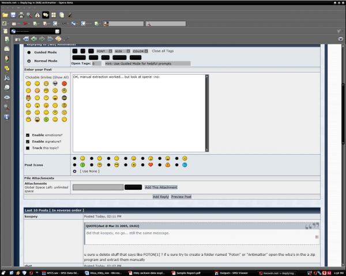Viewport: 346px width, 276px height.
Task: Toggle the Enable signature checkbox
Action: click(x=28, y=141)
